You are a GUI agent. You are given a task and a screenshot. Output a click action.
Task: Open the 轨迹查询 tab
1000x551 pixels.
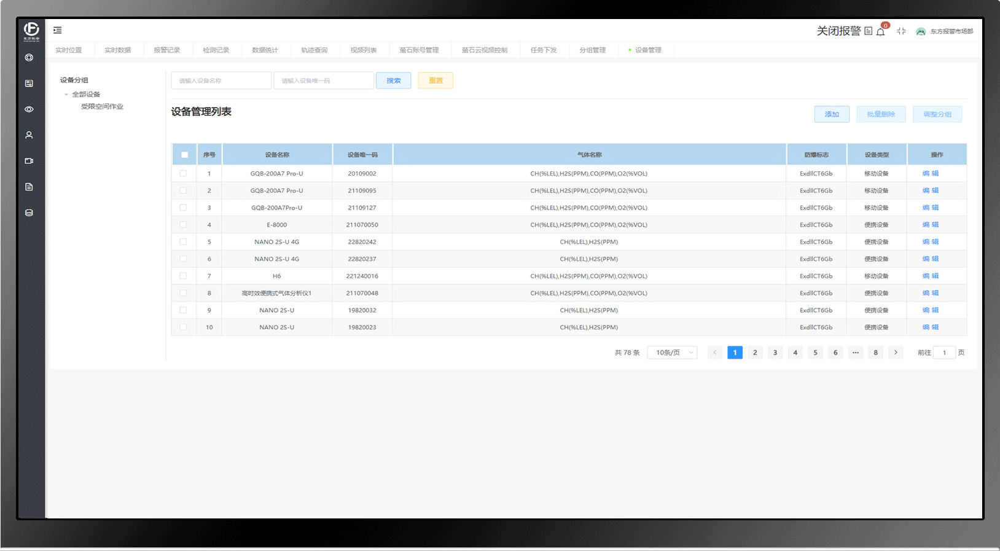point(314,50)
